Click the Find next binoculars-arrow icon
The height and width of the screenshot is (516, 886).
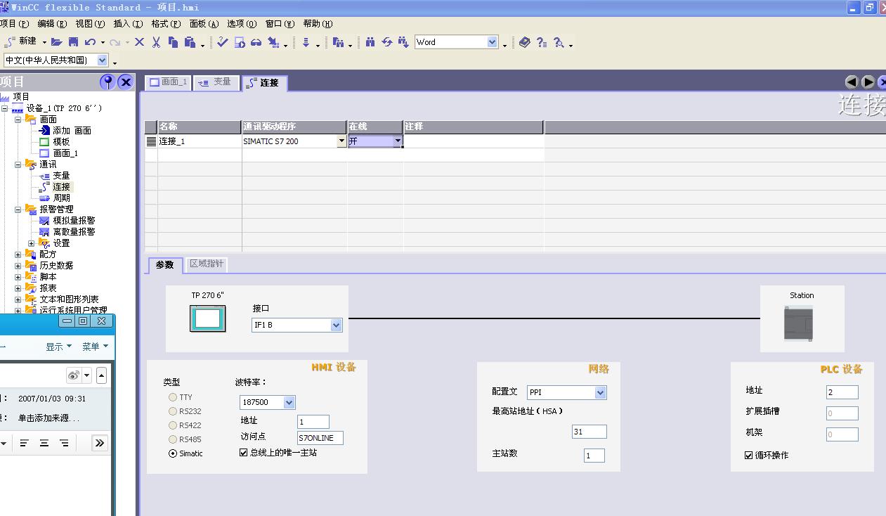point(403,42)
